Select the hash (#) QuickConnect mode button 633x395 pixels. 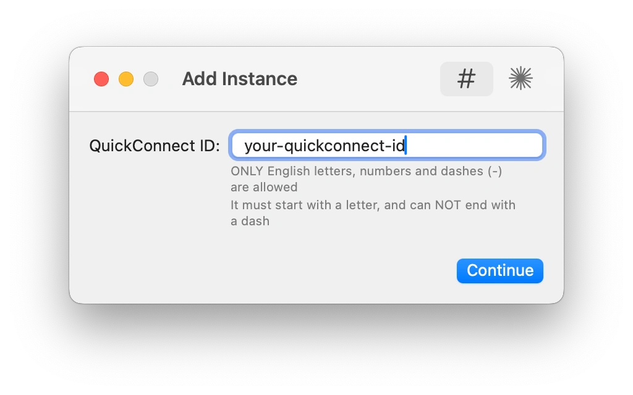[x=466, y=79]
